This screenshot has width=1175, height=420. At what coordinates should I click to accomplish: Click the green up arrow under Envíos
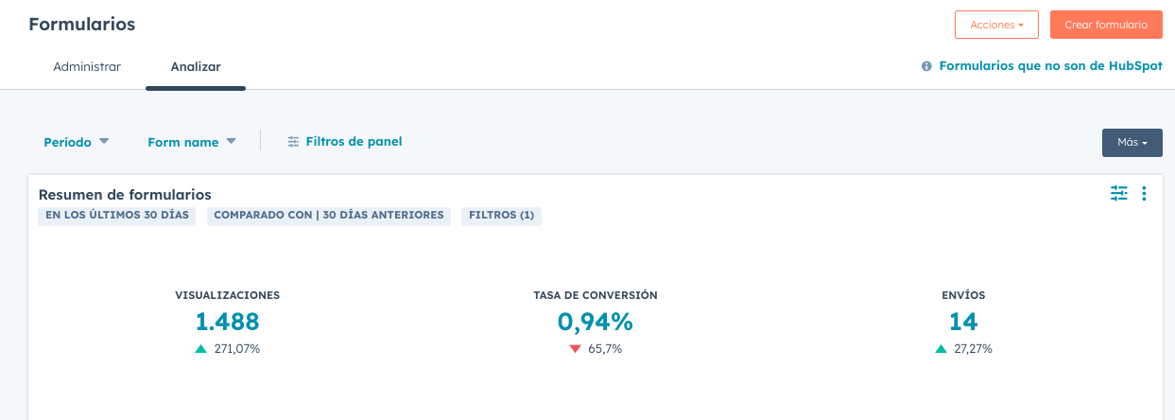pos(941,349)
